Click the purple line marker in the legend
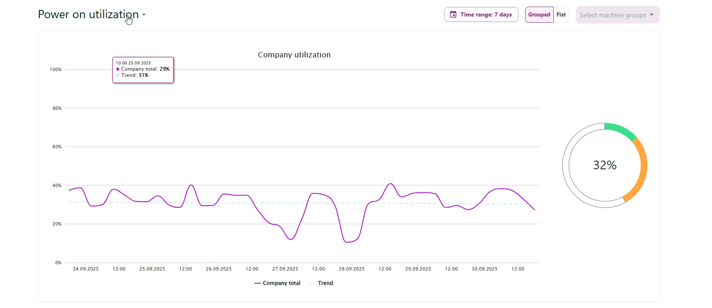 [x=258, y=283]
